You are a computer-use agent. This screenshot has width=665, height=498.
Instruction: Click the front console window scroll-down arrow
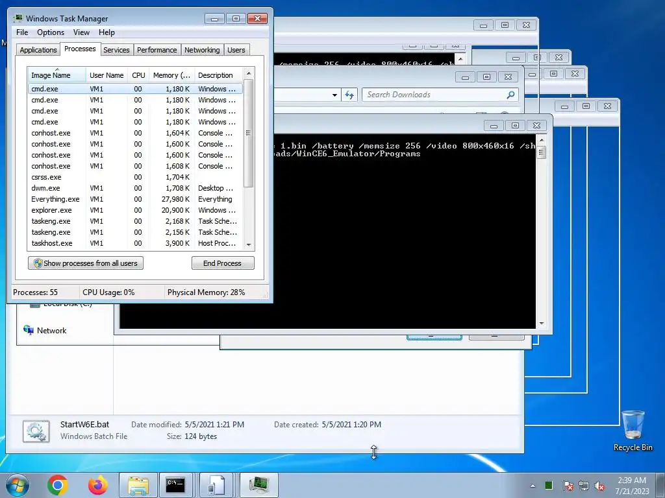(x=541, y=324)
